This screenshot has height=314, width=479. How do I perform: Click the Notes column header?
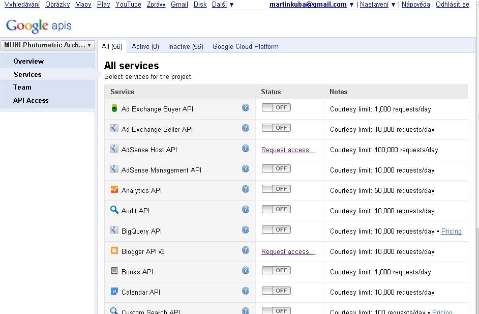coord(339,92)
